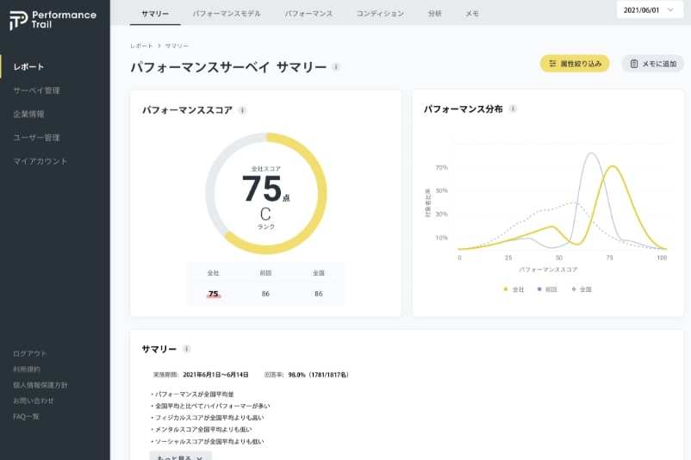This screenshot has height=460, width=691.
Task: Click the パフォーマンスが全国平均並 bullet
Action: coord(192,395)
